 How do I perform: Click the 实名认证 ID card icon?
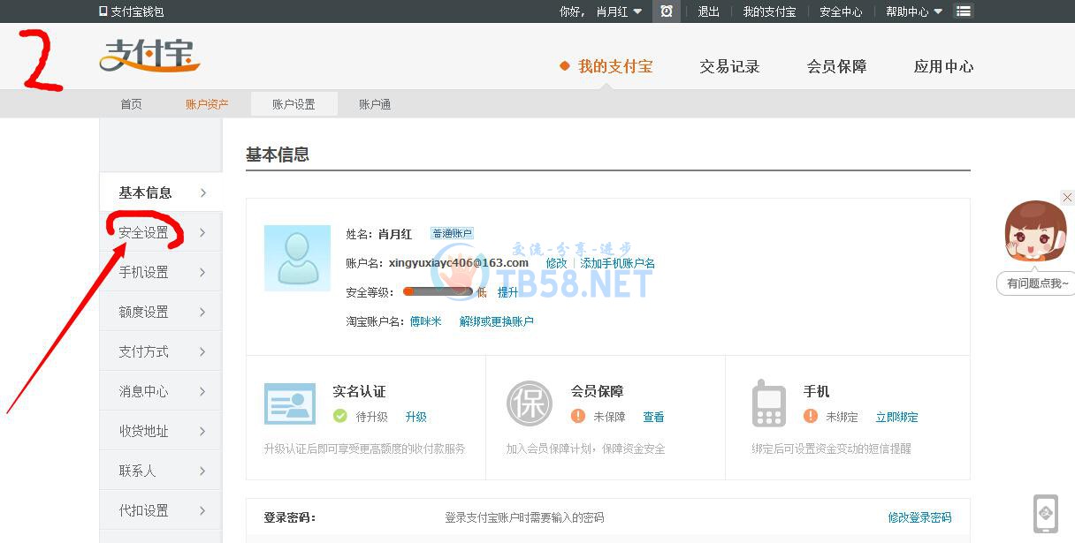(x=290, y=403)
